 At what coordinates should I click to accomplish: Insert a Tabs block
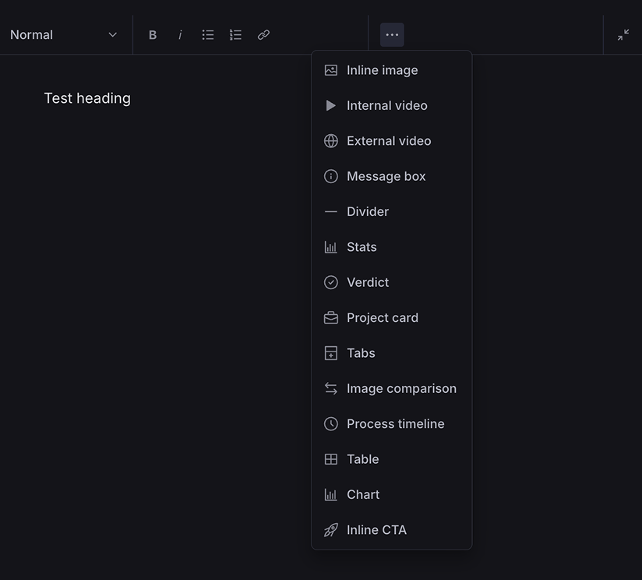pyautogui.click(x=391, y=353)
